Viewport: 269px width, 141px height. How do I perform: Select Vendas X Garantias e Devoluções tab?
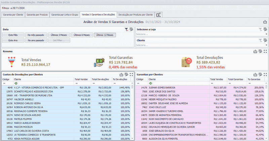[x=98, y=14]
